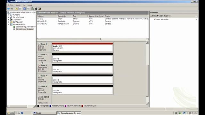Viewport: 205px width, 115px height.
Task: Click the purple Volumen distribuido legend swatch
Action: (65, 106)
